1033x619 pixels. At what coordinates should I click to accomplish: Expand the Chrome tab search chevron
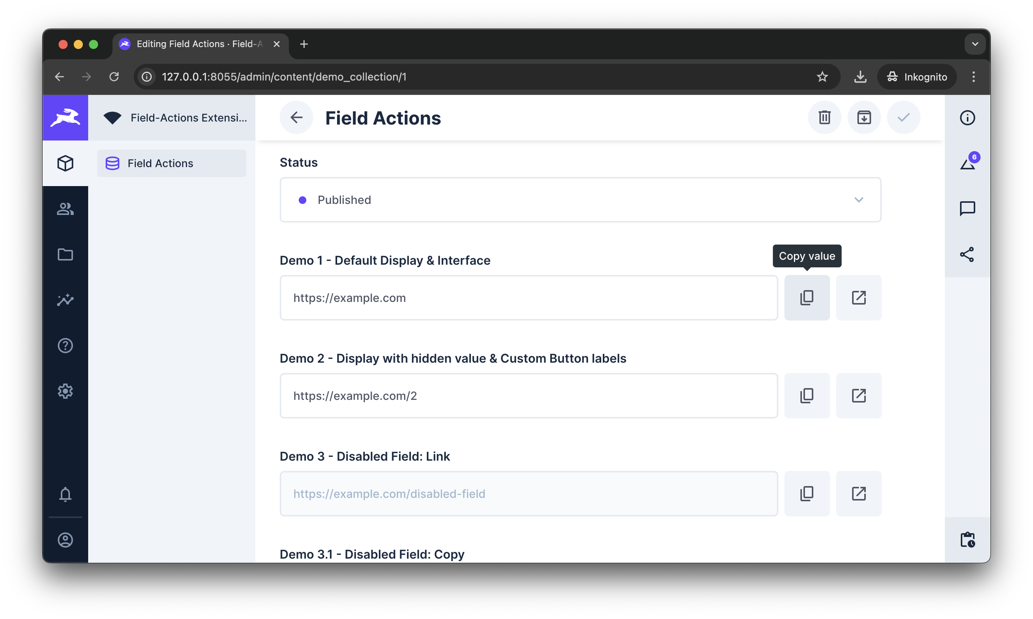click(974, 44)
